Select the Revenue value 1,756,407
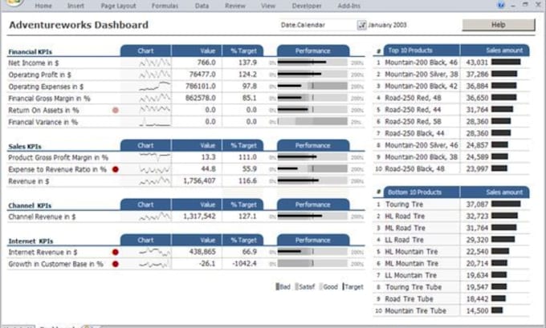546x328 pixels. [x=199, y=181]
